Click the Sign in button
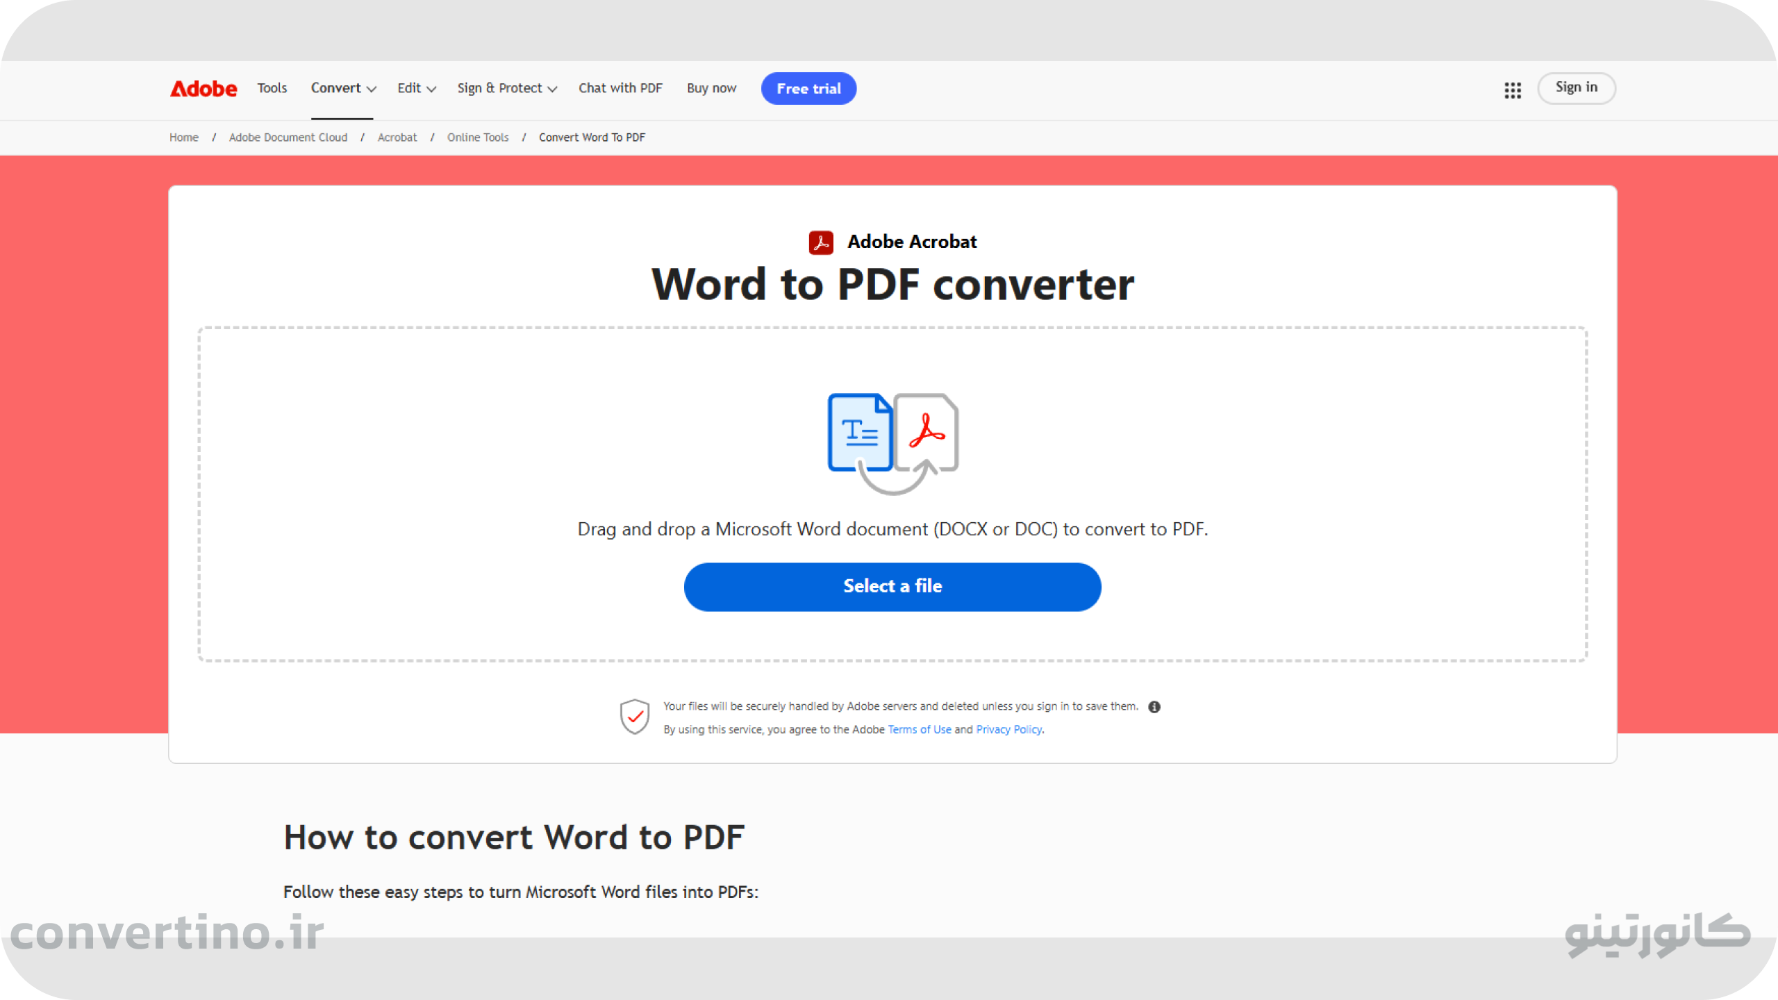This screenshot has height=1000, width=1778. (x=1576, y=87)
